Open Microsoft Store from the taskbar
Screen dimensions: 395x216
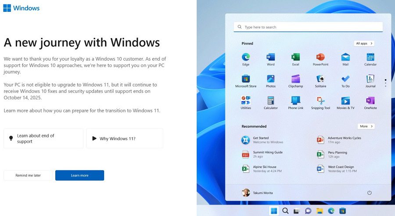point(342,211)
